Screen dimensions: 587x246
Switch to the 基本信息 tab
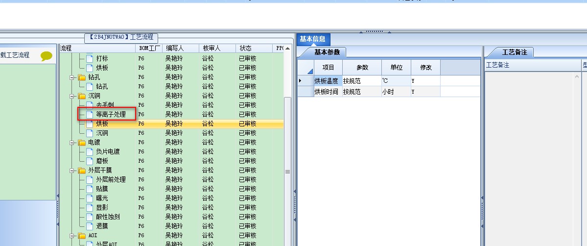point(312,39)
